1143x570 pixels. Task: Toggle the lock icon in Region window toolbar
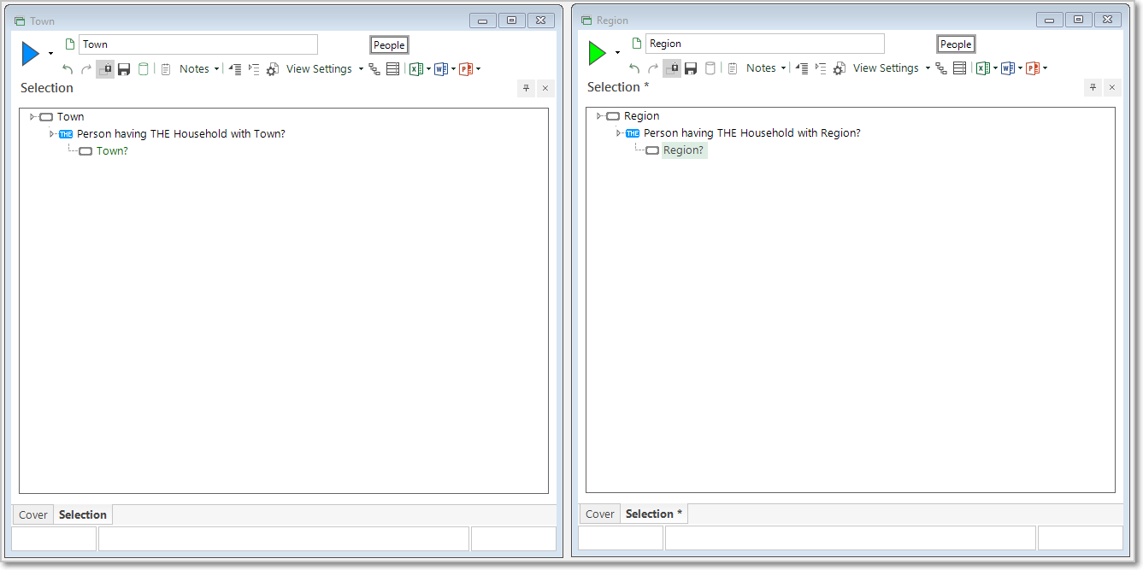(672, 68)
